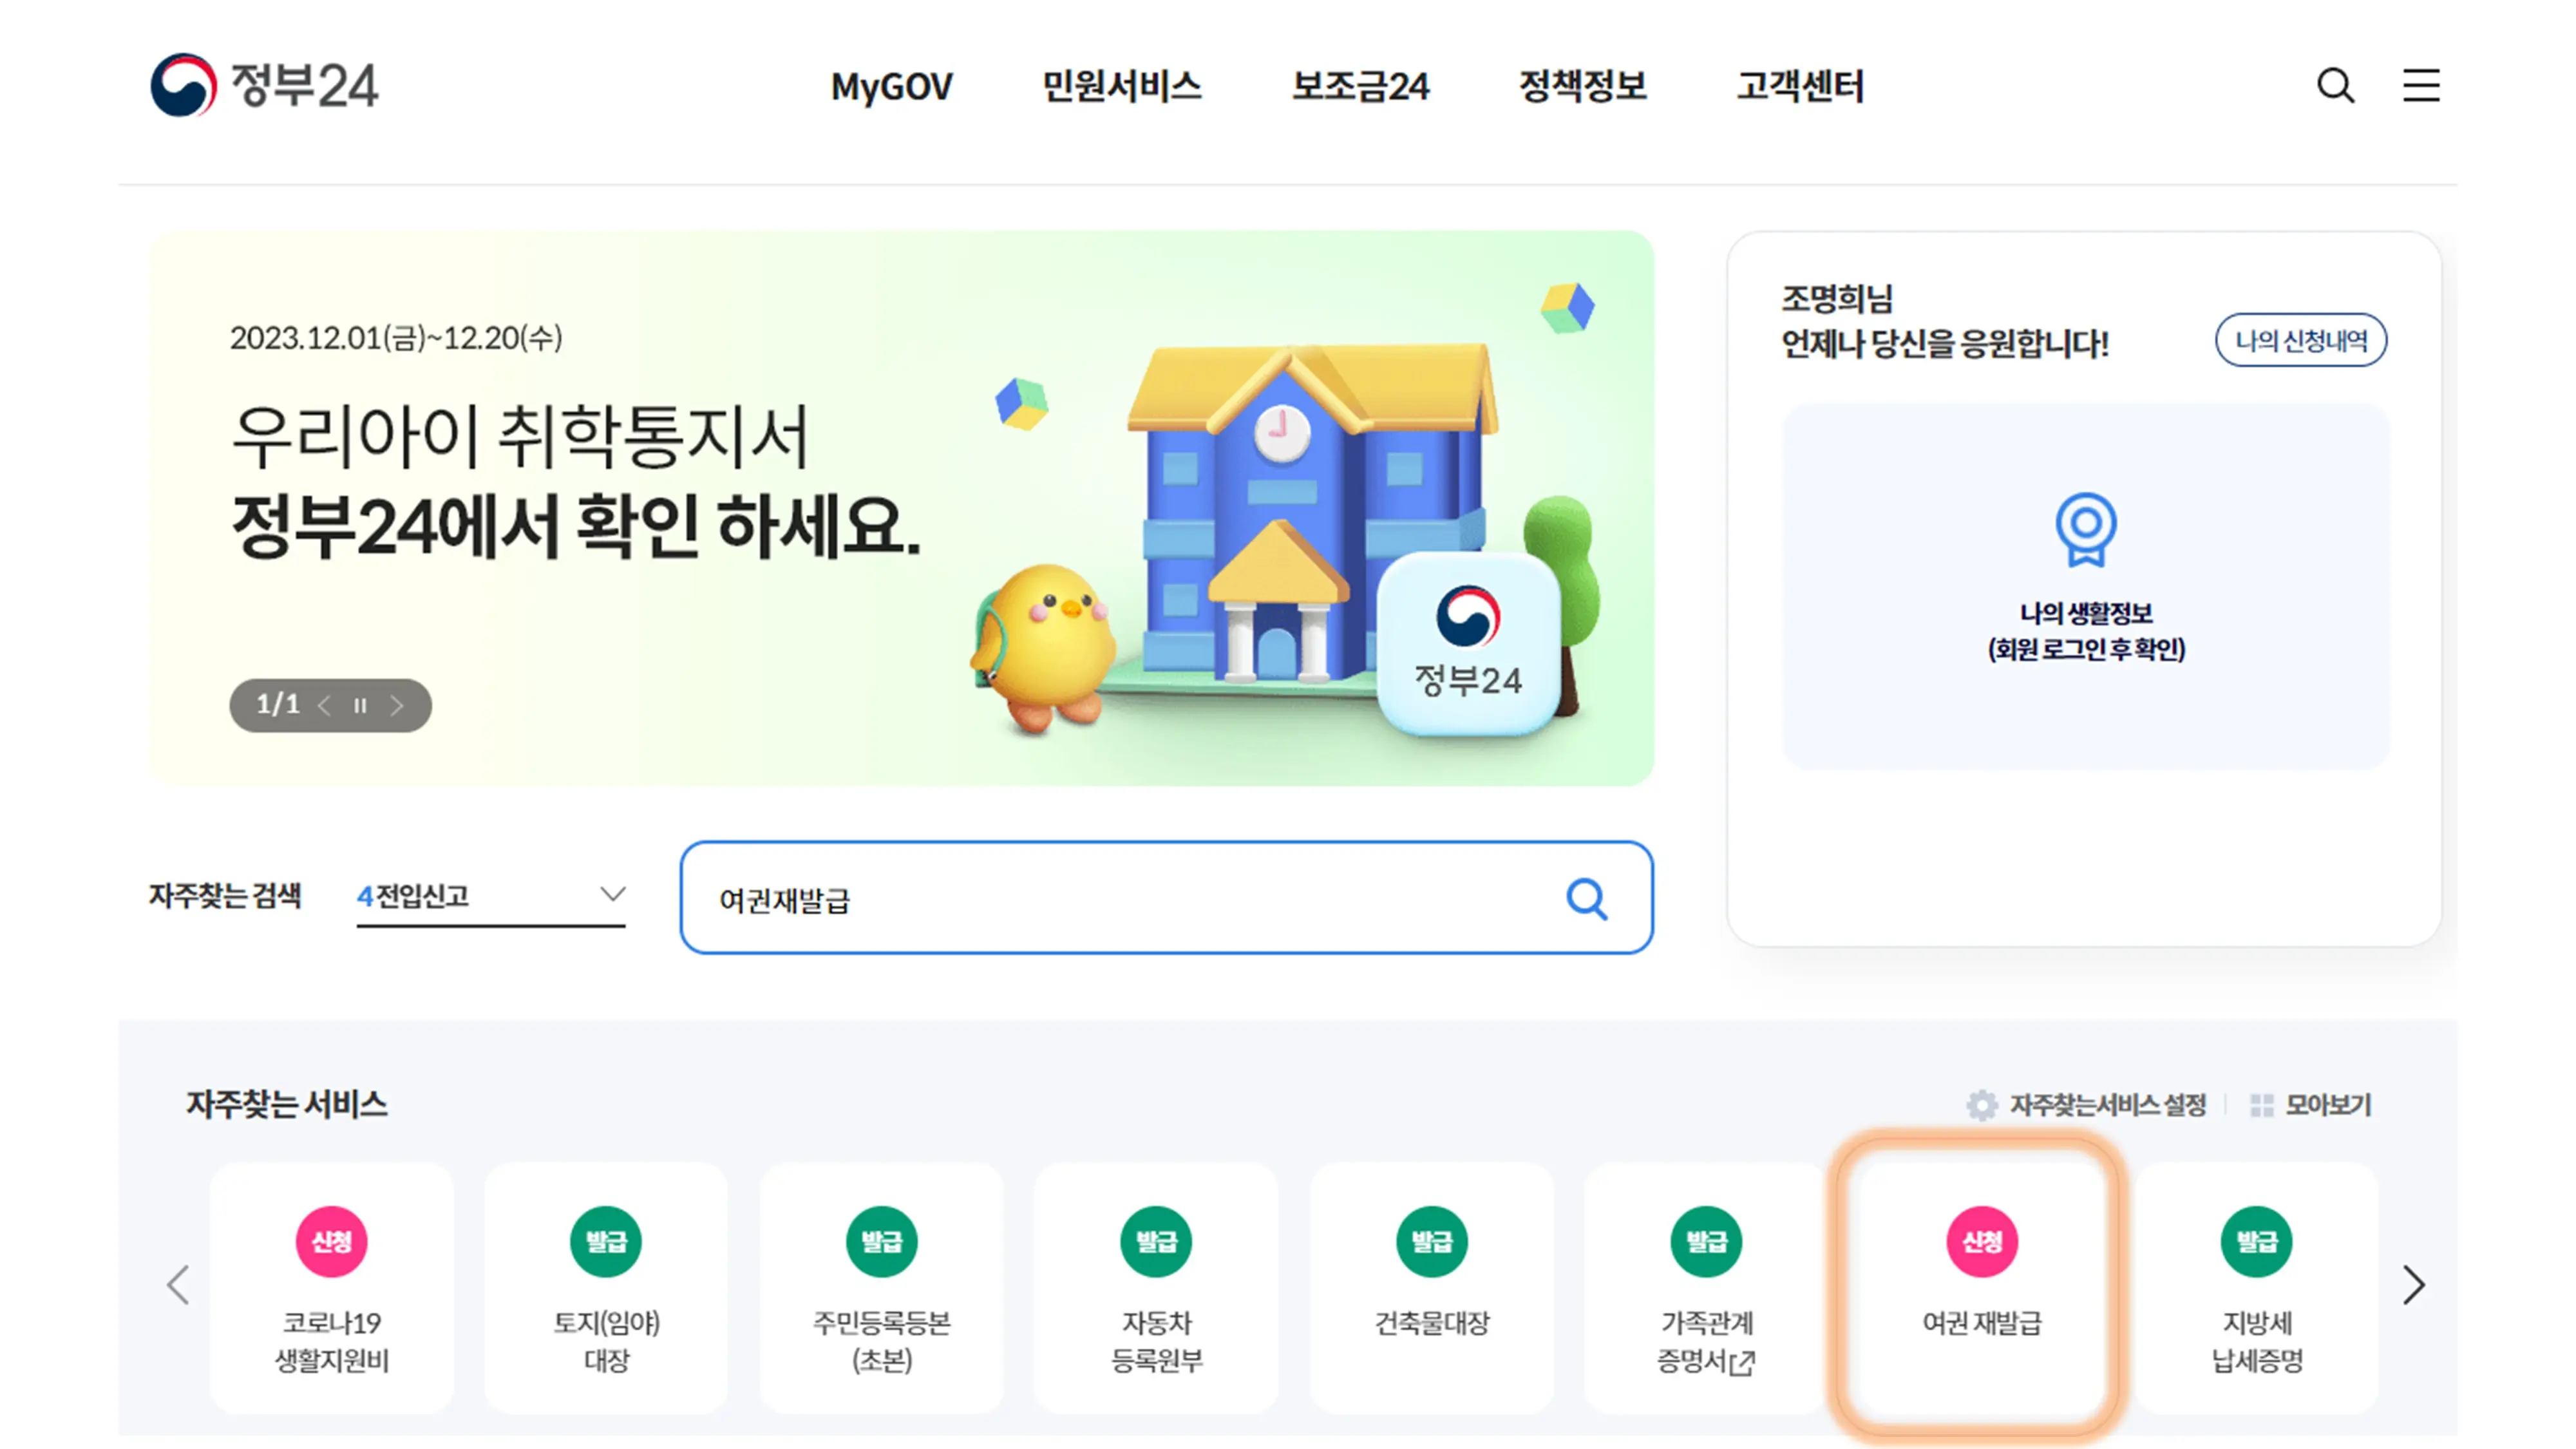The height and width of the screenshot is (1449, 2576).
Task: Click the right arrow to see more services
Action: pos(2414,1286)
